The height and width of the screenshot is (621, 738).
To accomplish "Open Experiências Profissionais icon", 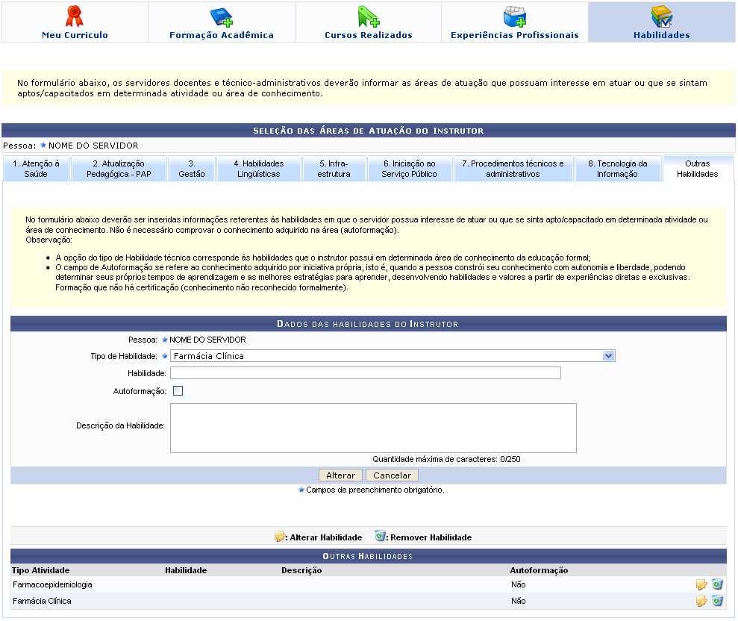I will click(515, 16).
